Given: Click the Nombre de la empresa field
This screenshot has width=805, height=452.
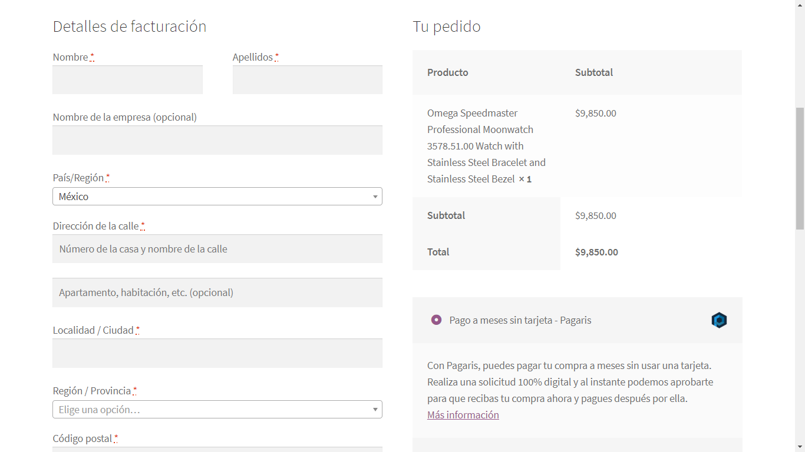Looking at the screenshot, I should point(217,140).
